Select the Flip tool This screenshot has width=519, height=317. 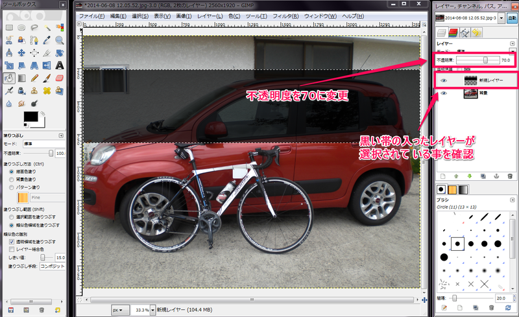[x=47, y=65]
